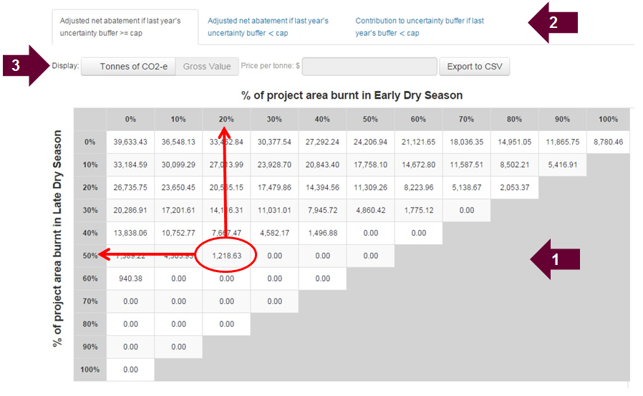
Task: Click the 8,780.46 cell under 100%
Action: (x=608, y=142)
